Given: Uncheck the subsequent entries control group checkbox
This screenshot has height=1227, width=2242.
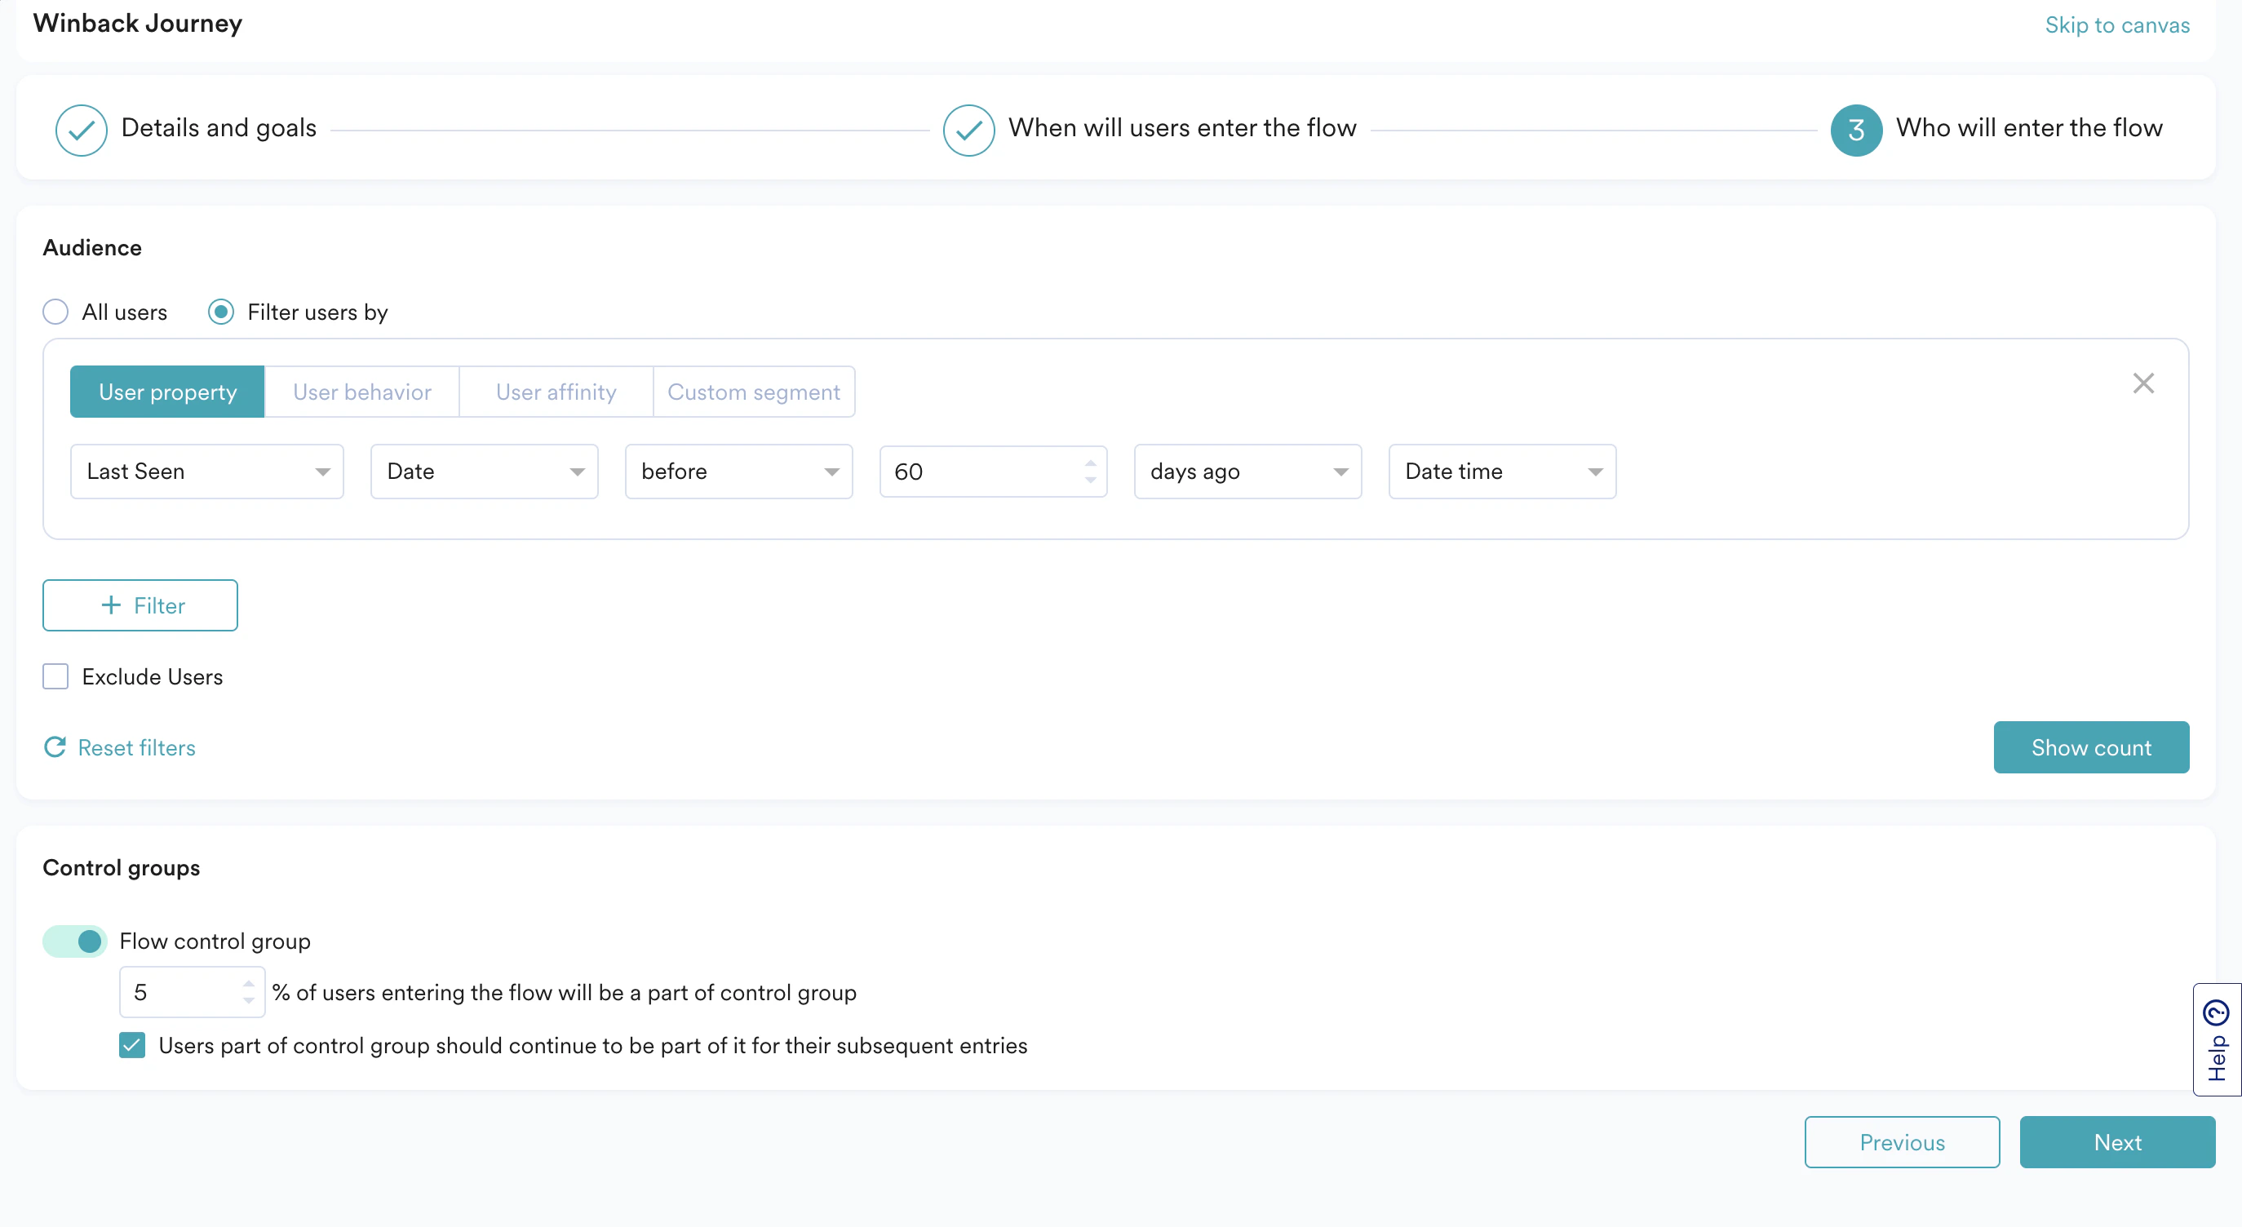Looking at the screenshot, I should coord(132,1045).
